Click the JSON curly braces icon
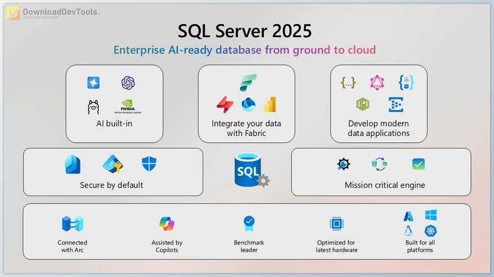Image resolution: width=494 pixels, height=277 pixels. coord(349,83)
